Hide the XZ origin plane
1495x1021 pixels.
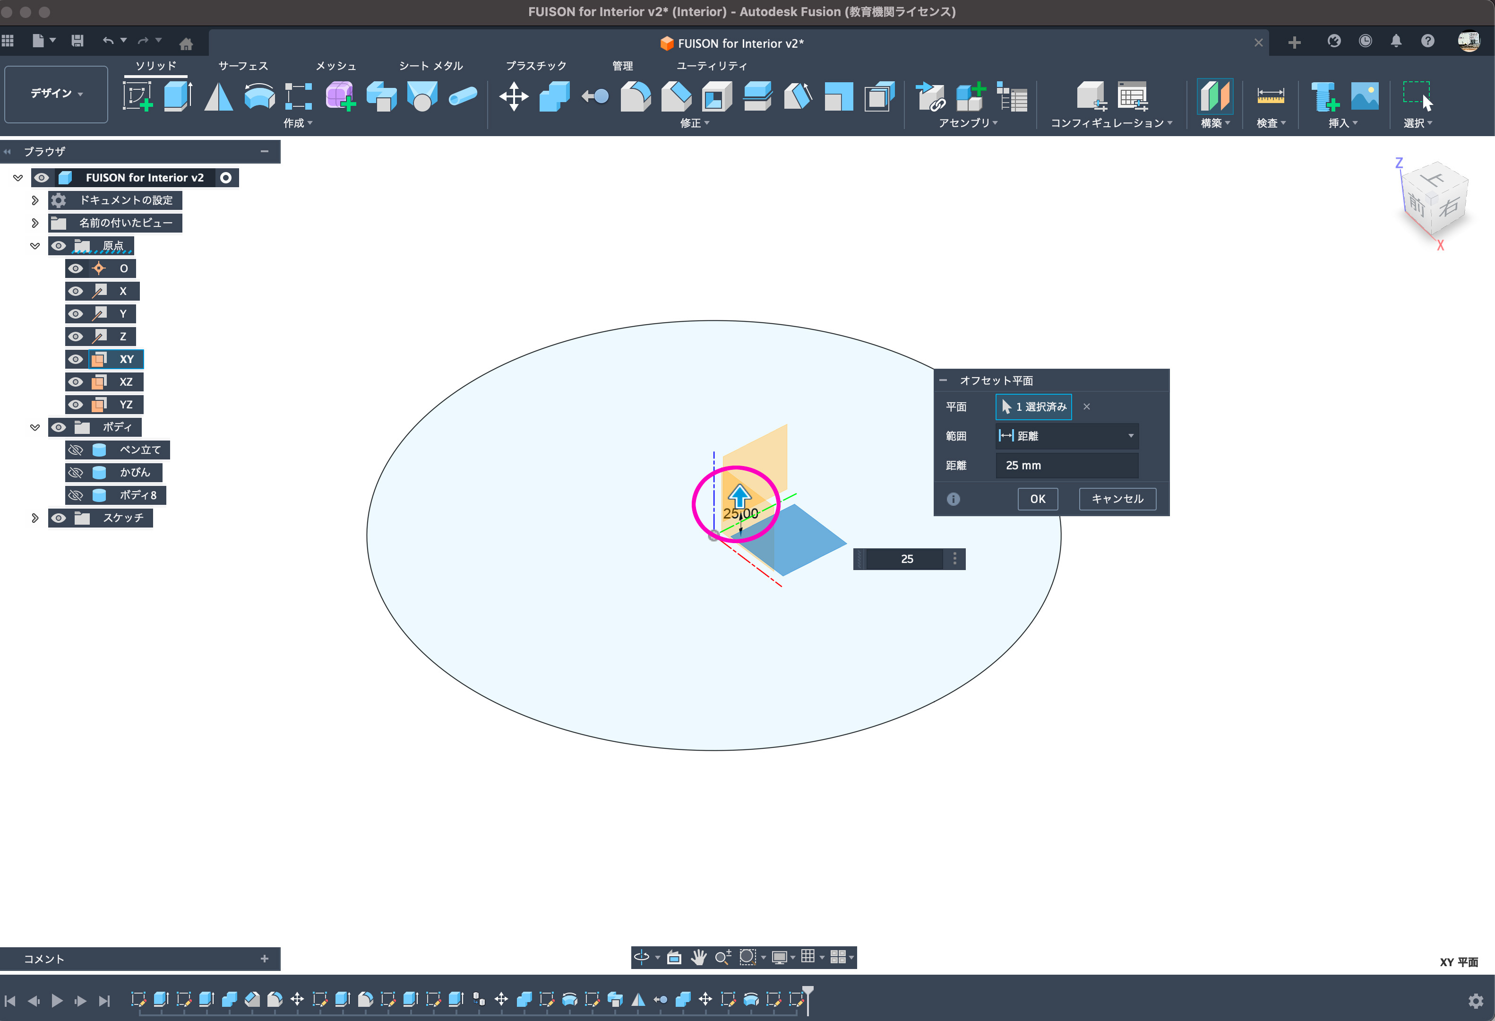tap(76, 382)
